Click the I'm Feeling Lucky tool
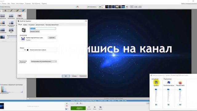This screenshot has width=197, height=111. click(2, 23)
